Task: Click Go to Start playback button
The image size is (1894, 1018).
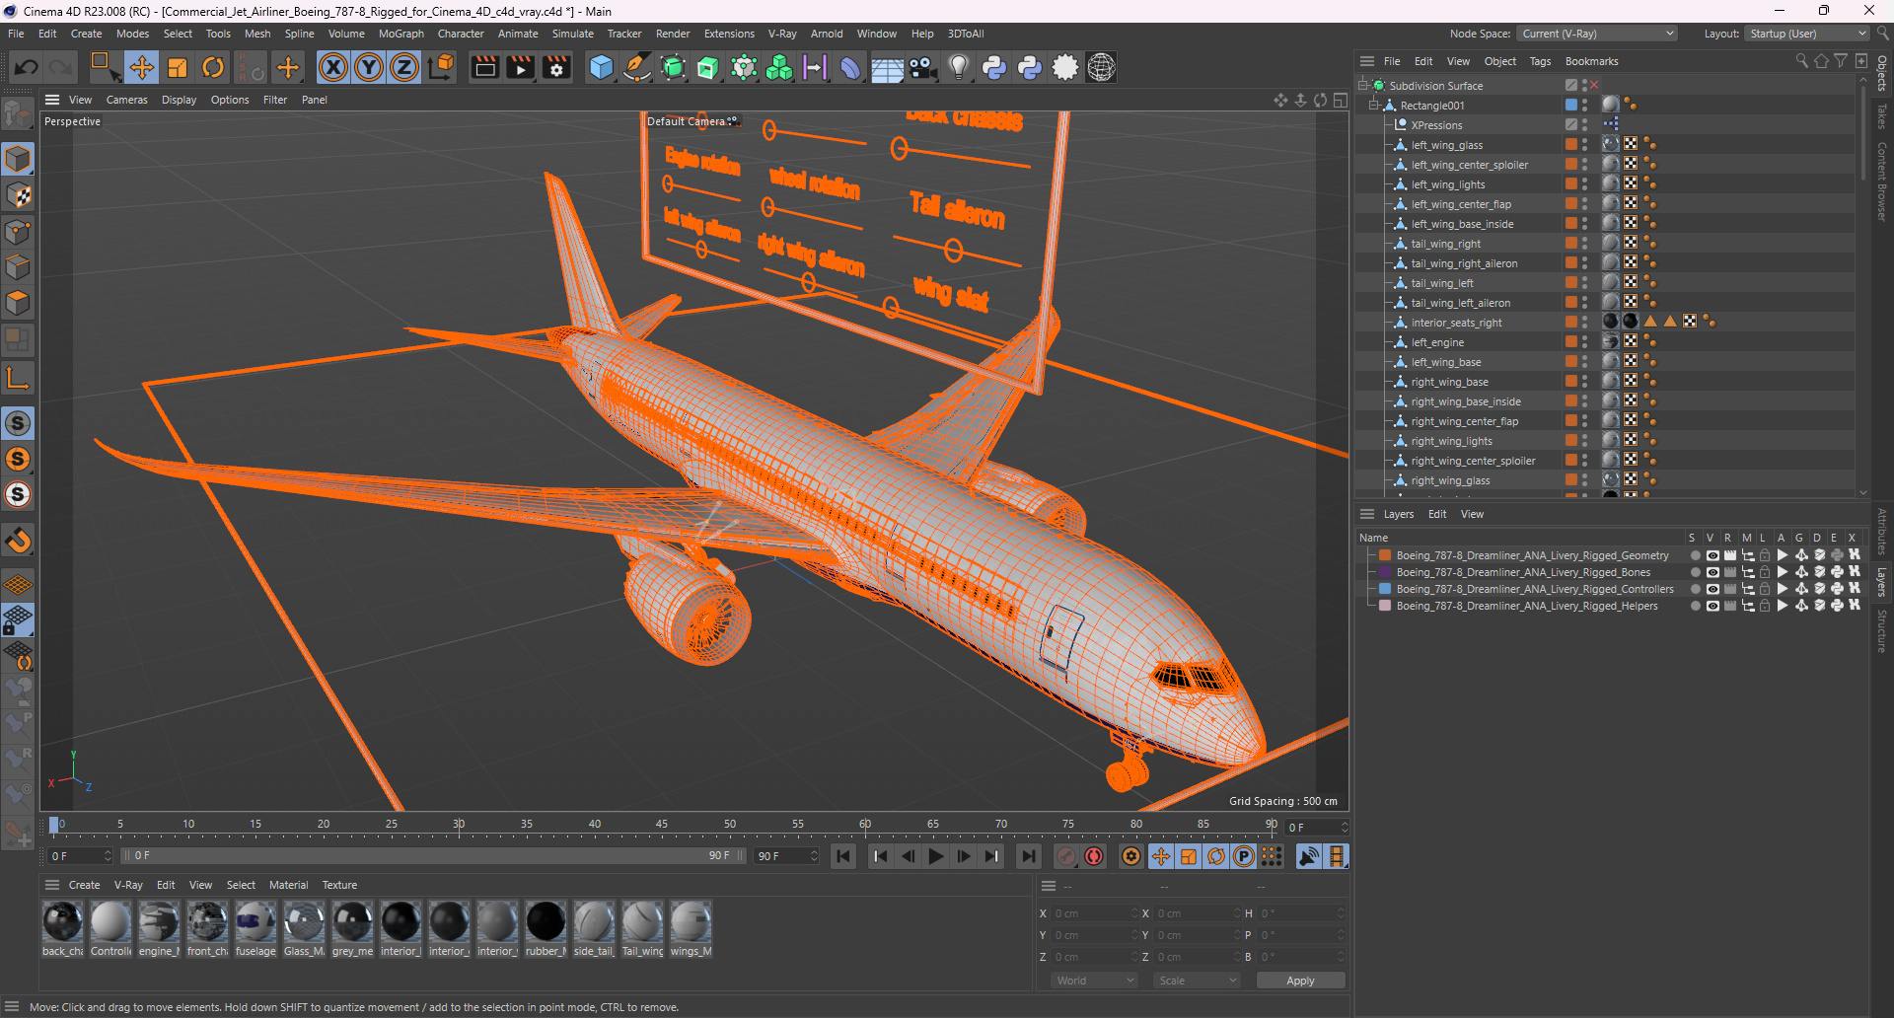Action: 842,856
